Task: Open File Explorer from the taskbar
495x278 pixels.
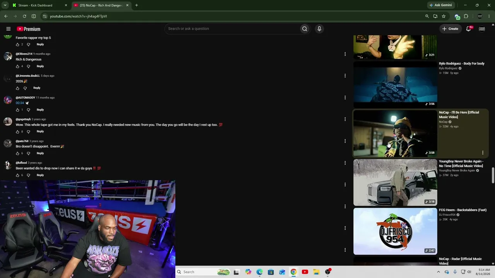Action: click(316, 272)
